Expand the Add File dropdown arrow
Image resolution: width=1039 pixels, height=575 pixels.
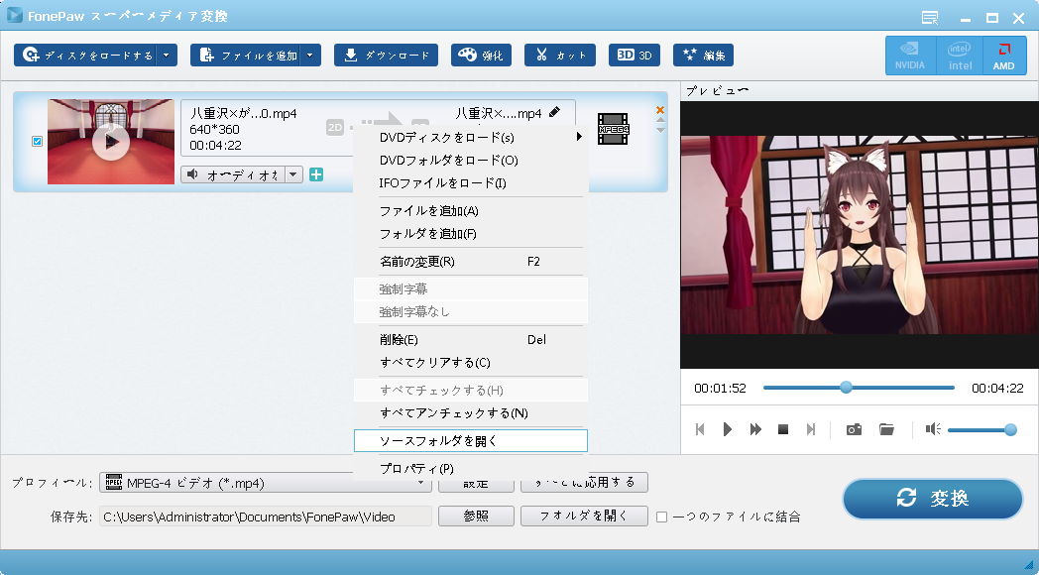311,55
